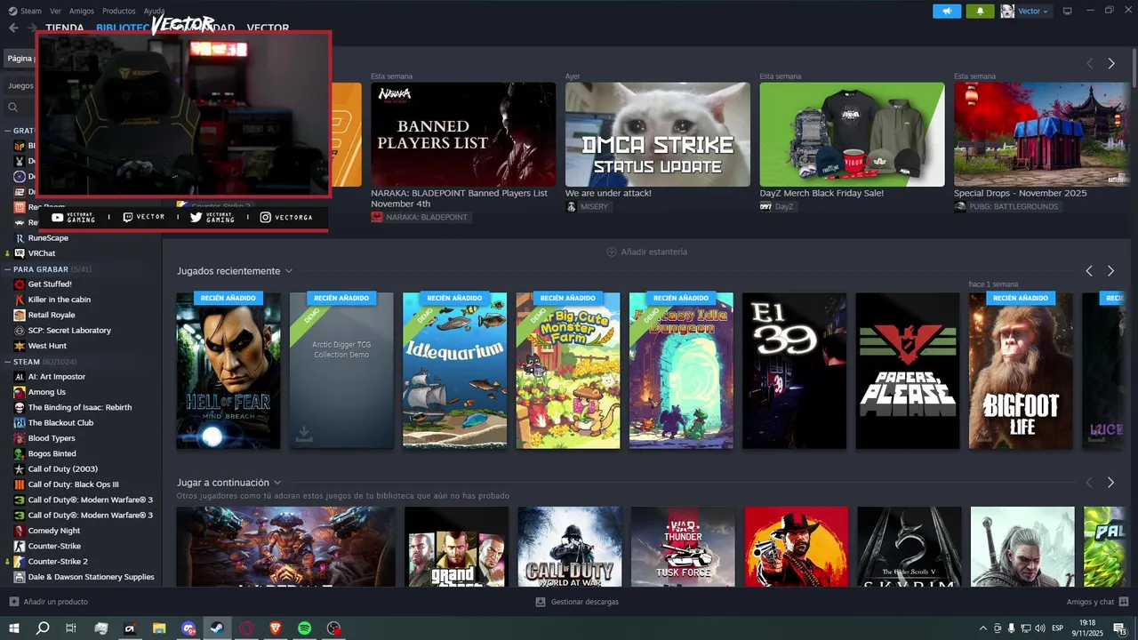Open Special Drops - November 2025 news
The height and width of the screenshot is (640, 1138).
click(1020, 193)
